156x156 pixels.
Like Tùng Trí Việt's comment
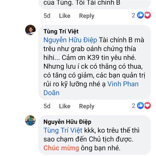point(65,106)
